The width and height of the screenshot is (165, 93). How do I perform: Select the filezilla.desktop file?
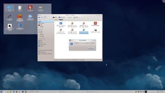pos(95,24)
